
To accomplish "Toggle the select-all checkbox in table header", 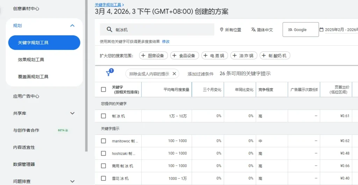I will (103, 90).
